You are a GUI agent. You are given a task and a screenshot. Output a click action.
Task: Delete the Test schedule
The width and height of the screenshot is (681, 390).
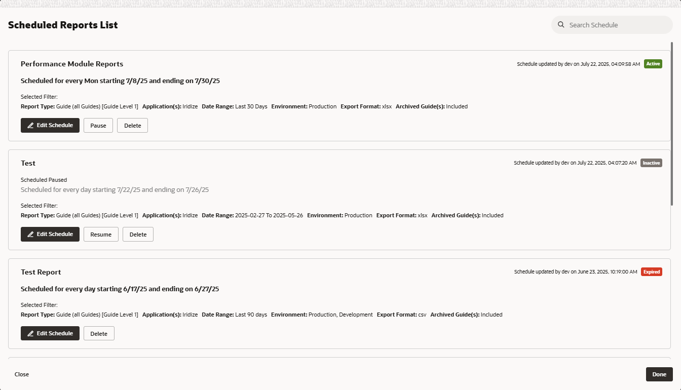click(138, 235)
